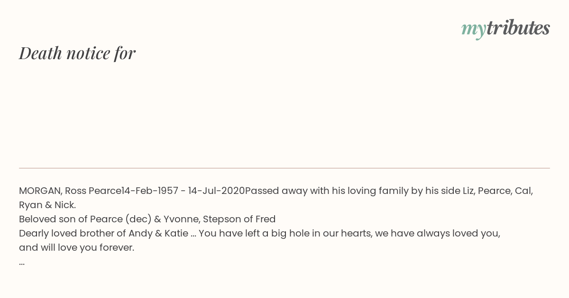Click the text "Stepson of Fred"
This screenshot has height=298, width=569.
(x=239, y=219)
